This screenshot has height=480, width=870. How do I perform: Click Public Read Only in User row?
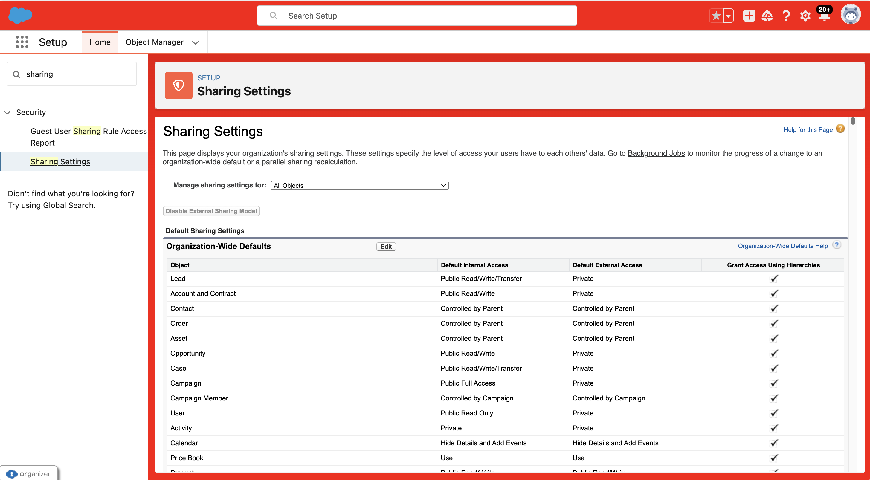pyautogui.click(x=467, y=413)
